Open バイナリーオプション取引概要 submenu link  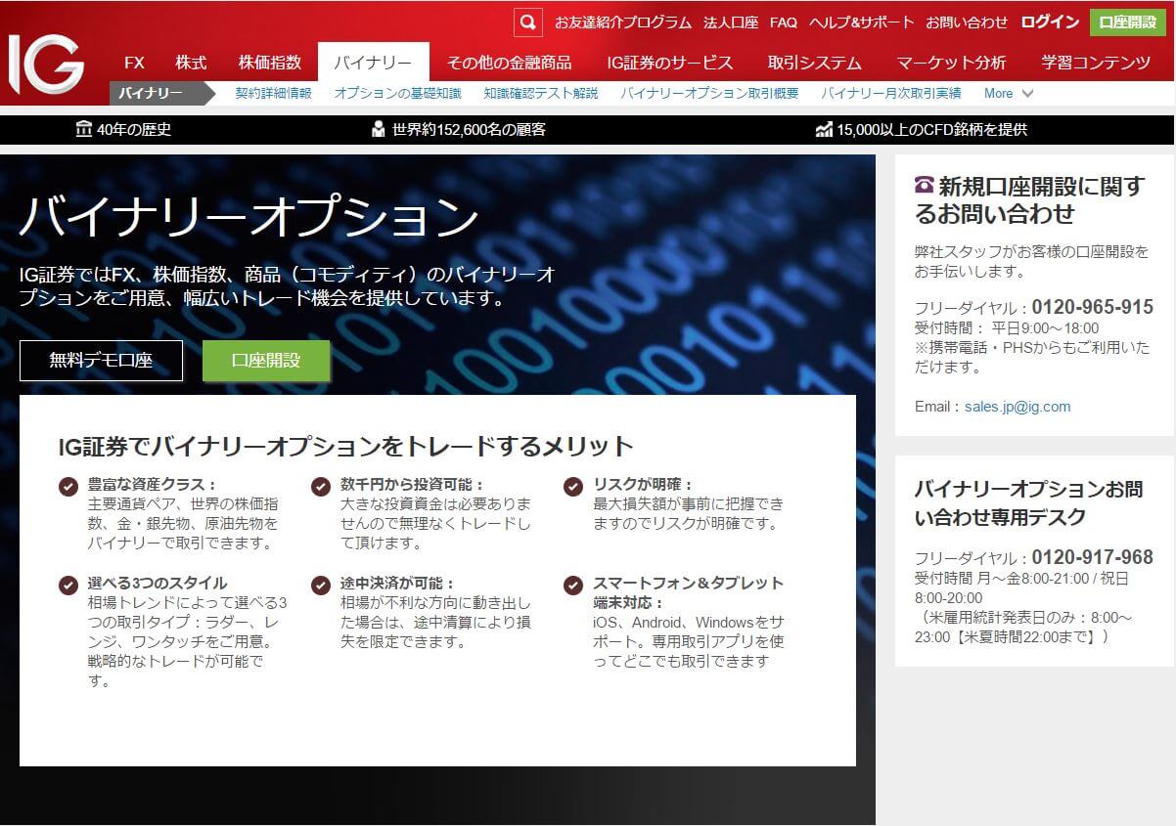[709, 93]
